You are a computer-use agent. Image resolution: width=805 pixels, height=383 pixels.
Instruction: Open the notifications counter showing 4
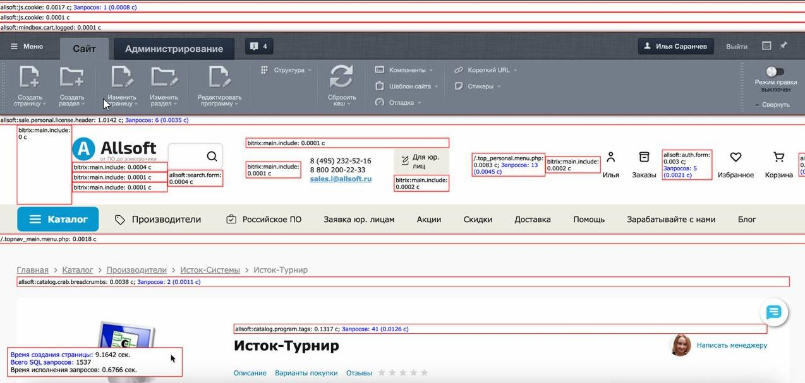pos(259,46)
